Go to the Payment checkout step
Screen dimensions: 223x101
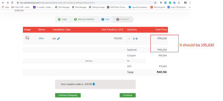click(x=123, y=19)
